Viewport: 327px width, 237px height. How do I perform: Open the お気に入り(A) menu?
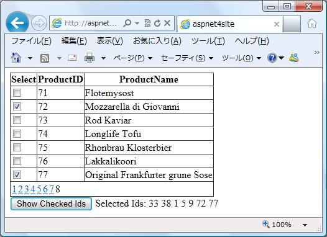point(157,41)
